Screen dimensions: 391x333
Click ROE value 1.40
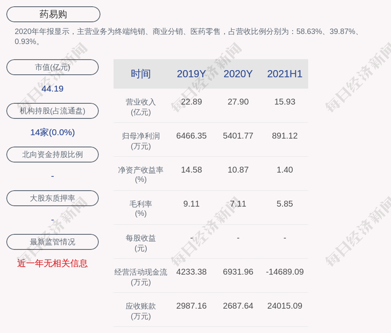[x=285, y=170]
